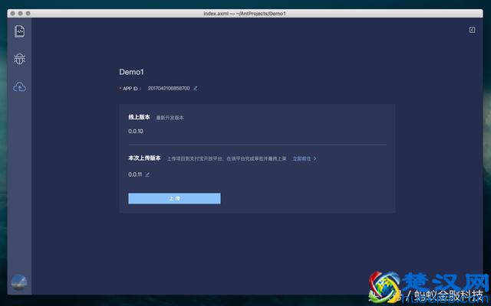Click the 上传 upload button

(174, 199)
